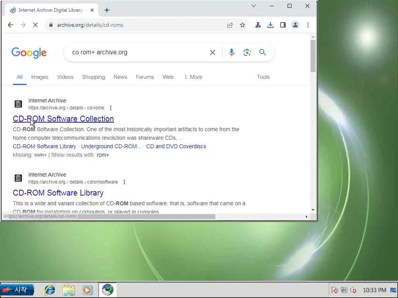The height and width of the screenshot is (298, 398).
Task: Click the horizontal scroll right arrow
Action: click(x=306, y=217)
